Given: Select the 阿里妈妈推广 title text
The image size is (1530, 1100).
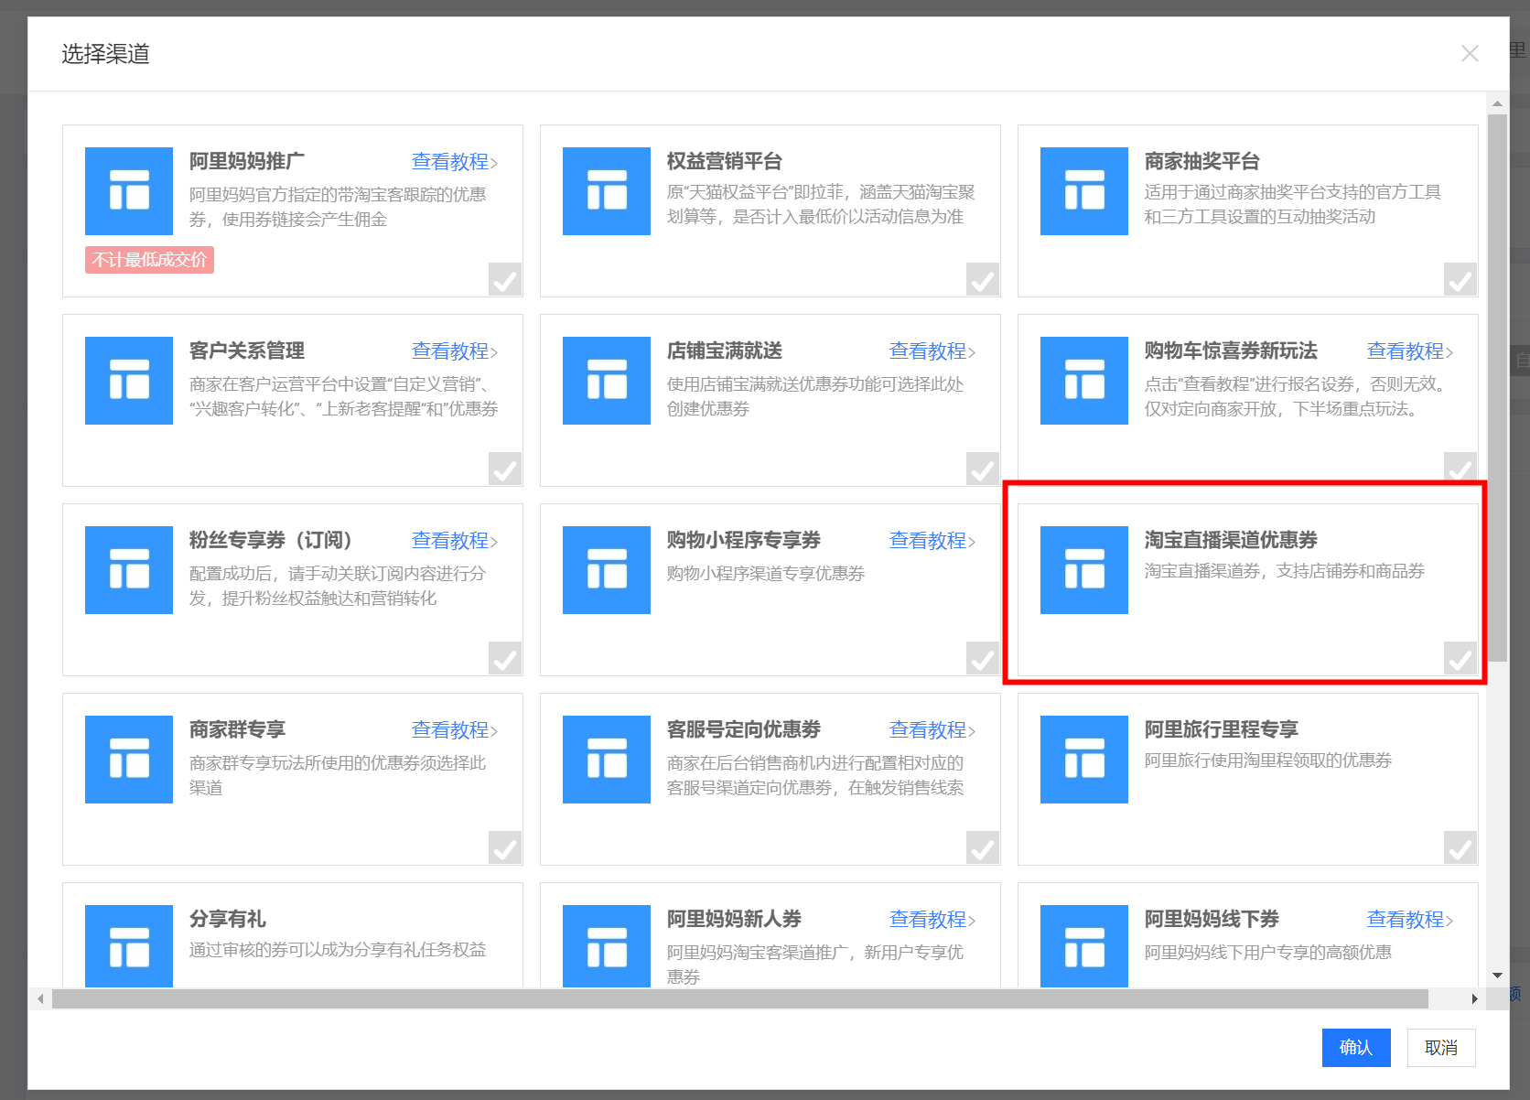Looking at the screenshot, I should click(247, 162).
